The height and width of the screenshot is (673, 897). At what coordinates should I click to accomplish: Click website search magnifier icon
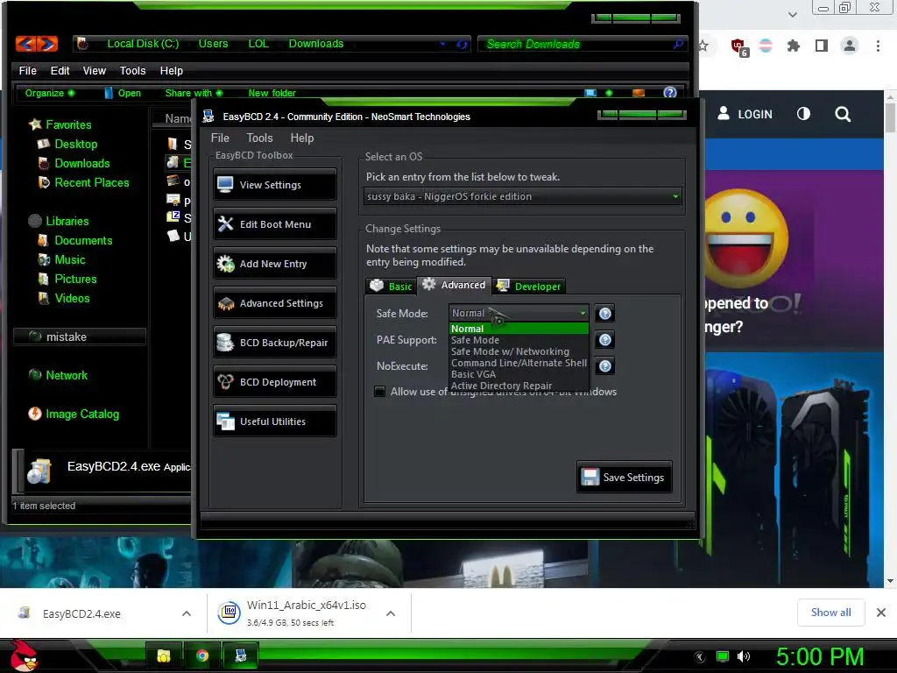843,114
